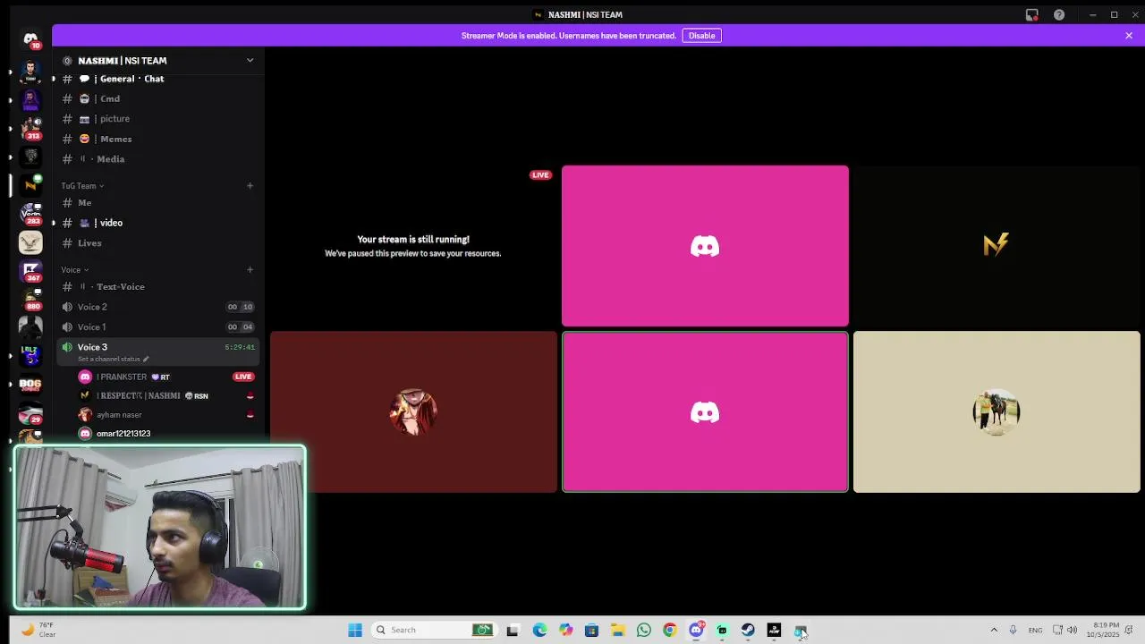Open the Windows Start menu
Image resolution: width=1145 pixels, height=644 pixels.
[x=355, y=630]
